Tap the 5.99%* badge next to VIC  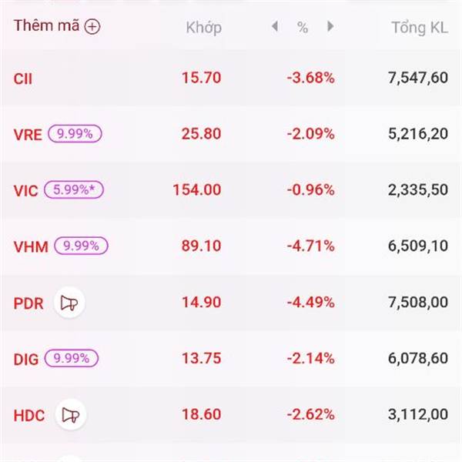pos(74,189)
